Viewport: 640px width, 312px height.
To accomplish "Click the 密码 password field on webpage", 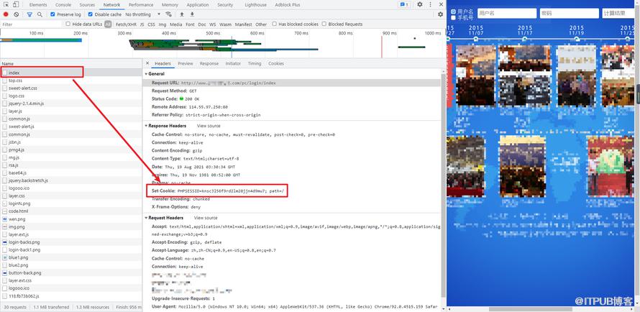I will click(x=569, y=13).
